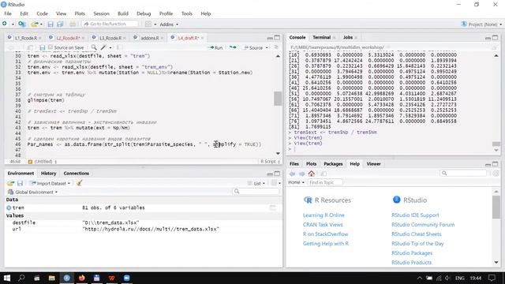View tren data grid icon
The height and width of the screenshot is (284, 505).
[x=273, y=208]
